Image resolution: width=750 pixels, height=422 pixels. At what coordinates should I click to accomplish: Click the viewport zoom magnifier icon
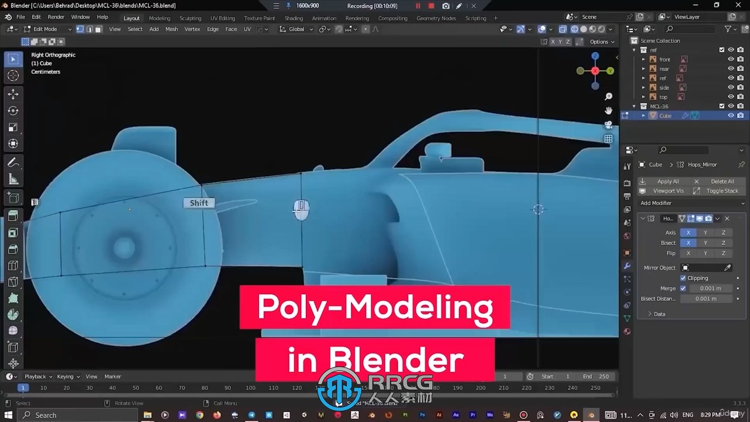click(x=608, y=97)
